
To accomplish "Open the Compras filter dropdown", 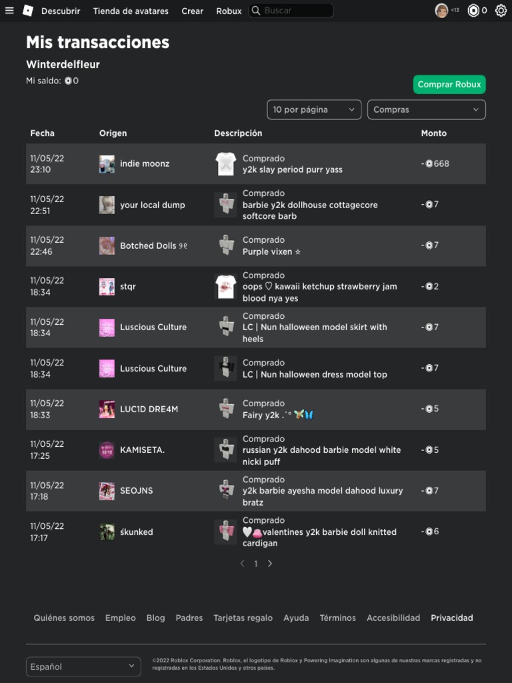I will coord(426,109).
